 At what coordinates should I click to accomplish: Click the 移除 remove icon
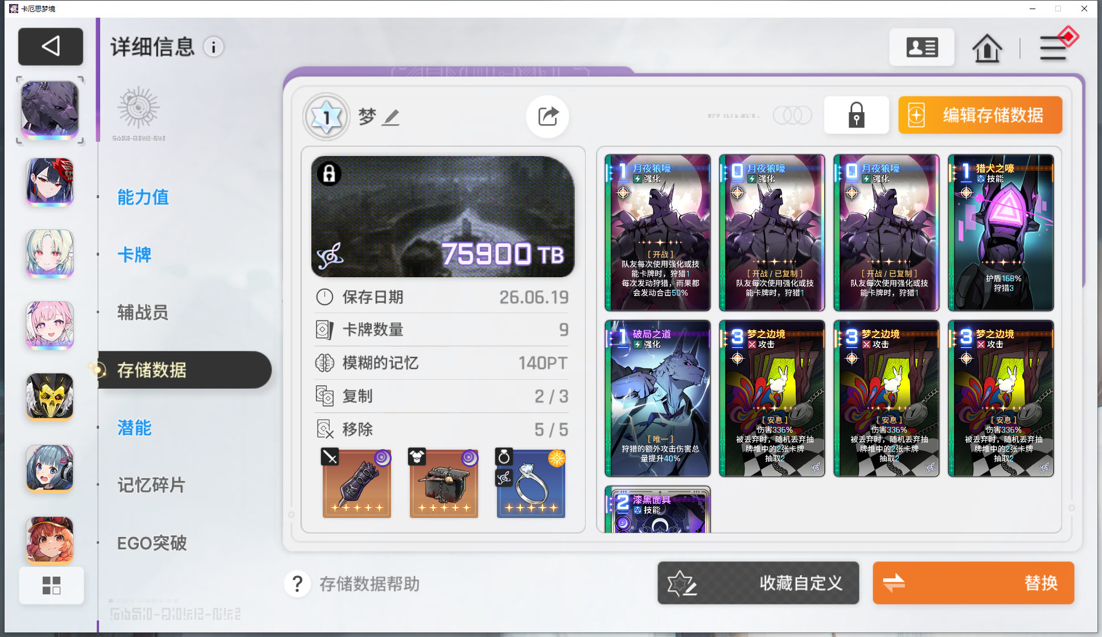[324, 429]
